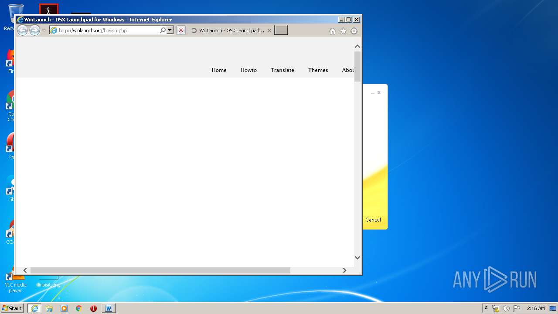Open Internet Explorer Tools gear menu
558x314 pixels.
click(354, 31)
